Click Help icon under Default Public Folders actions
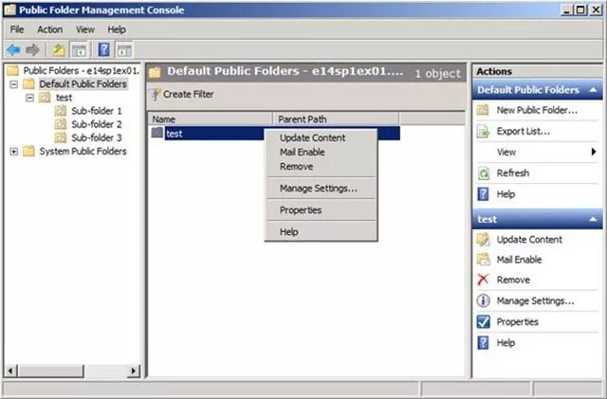The height and width of the screenshot is (399, 607). (x=483, y=194)
